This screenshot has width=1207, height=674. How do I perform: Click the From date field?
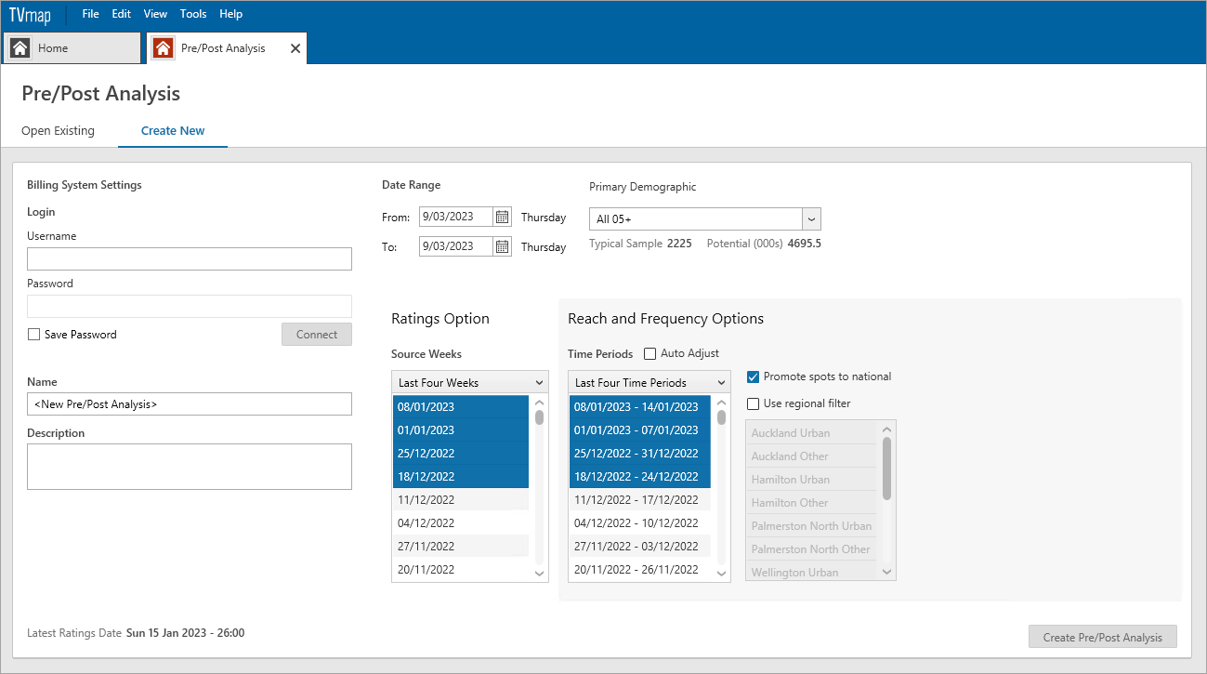(x=456, y=217)
